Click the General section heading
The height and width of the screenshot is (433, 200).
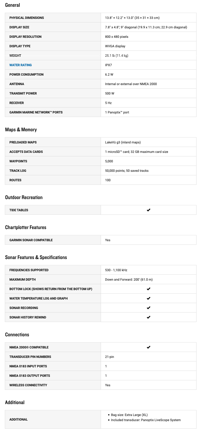click(12, 5)
